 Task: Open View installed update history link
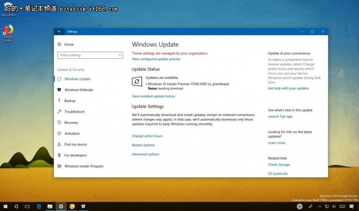(153, 96)
